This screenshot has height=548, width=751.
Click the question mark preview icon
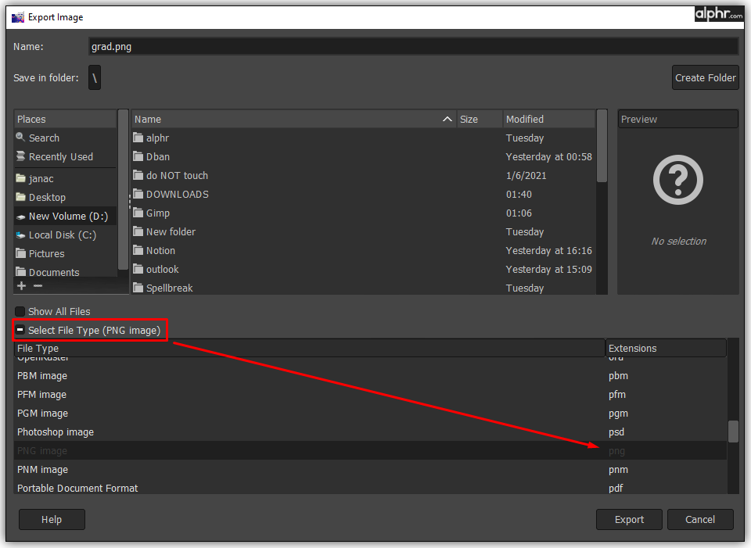pyautogui.click(x=677, y=180)
